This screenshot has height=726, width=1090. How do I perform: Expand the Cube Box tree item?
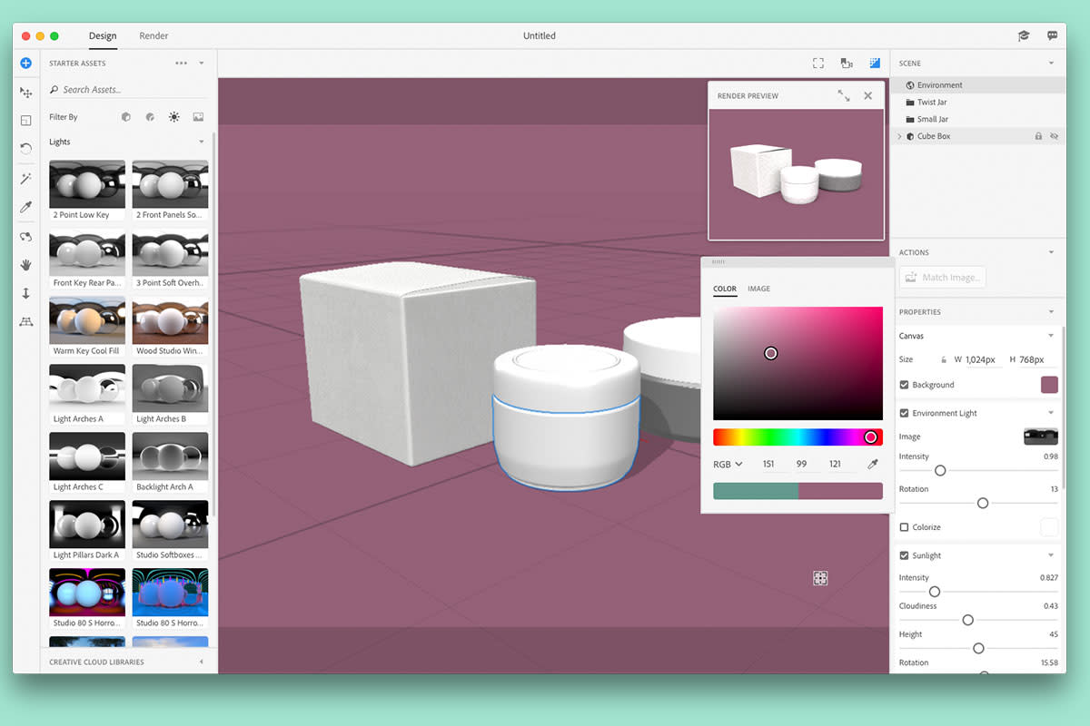pos(899,136)
